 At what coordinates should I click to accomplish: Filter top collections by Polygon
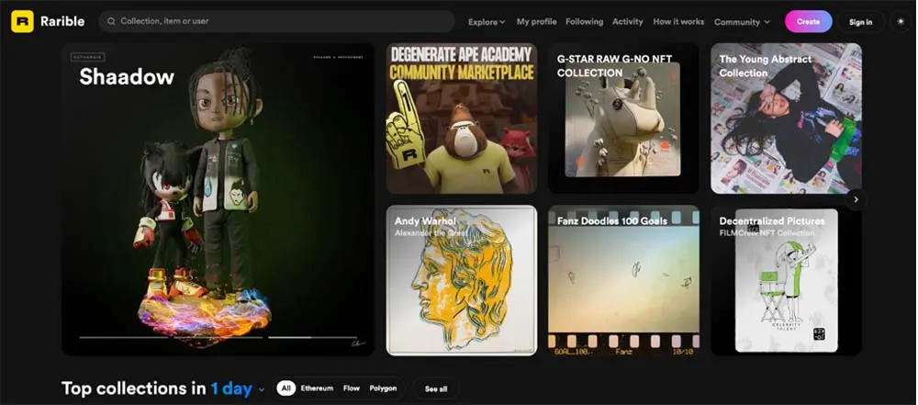tap(383, 388)
